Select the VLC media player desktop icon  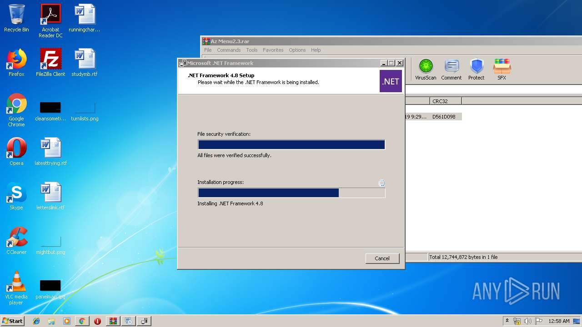click(x=16, y=288)
